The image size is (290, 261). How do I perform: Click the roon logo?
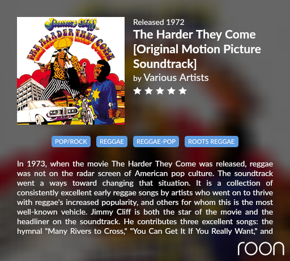coord(261,249)
